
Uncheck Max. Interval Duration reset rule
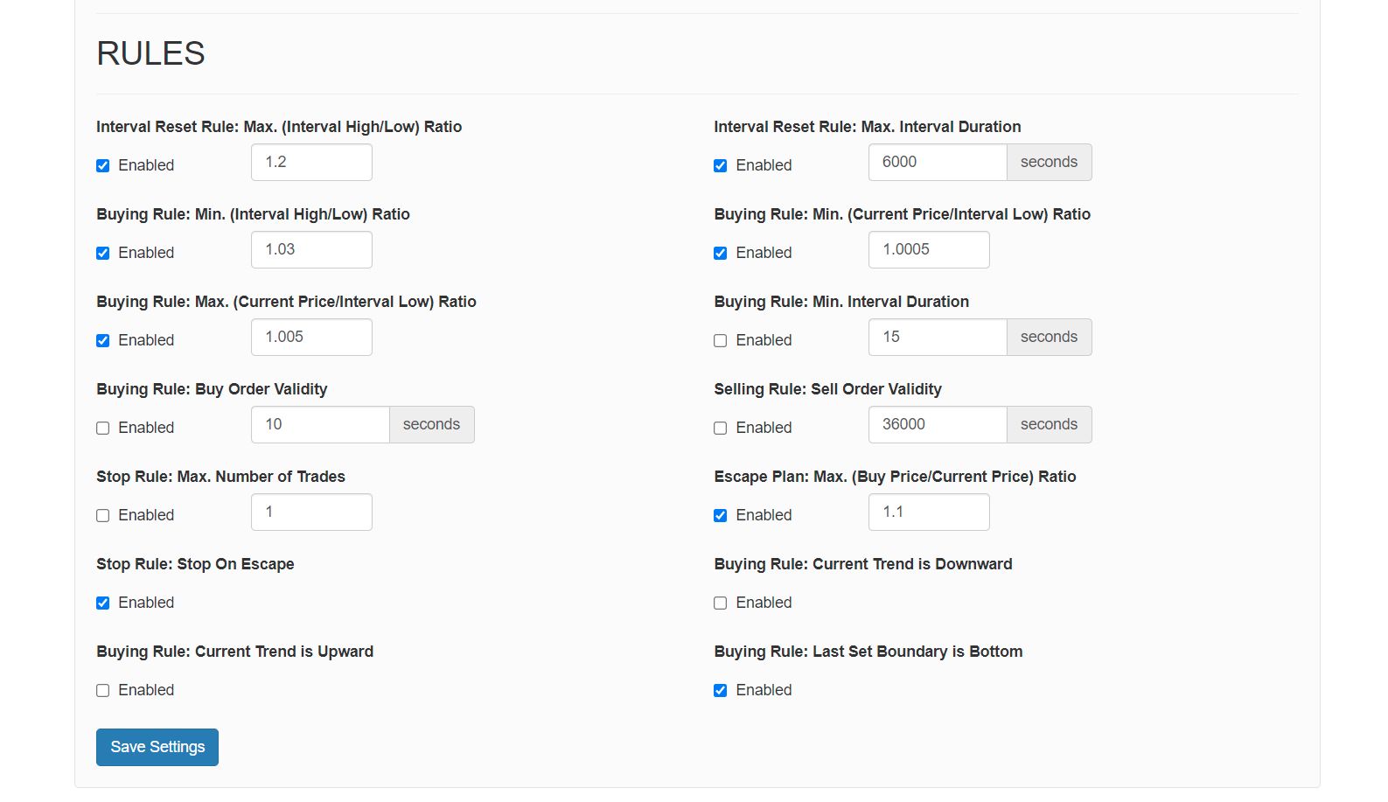point(721,165)
